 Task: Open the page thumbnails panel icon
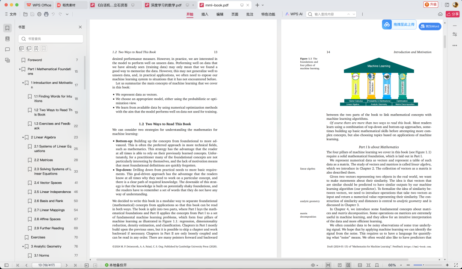coord(7,38)
